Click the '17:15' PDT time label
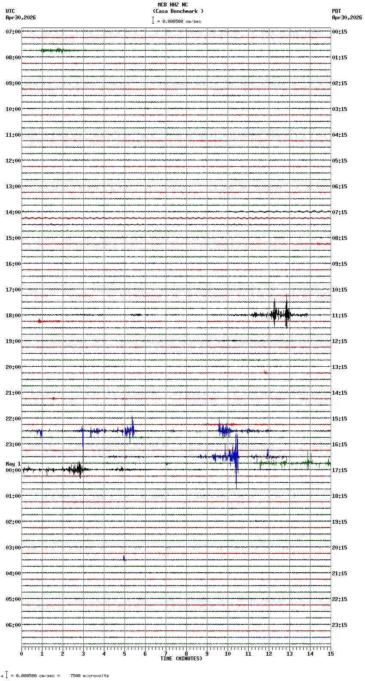 [340, 470]
